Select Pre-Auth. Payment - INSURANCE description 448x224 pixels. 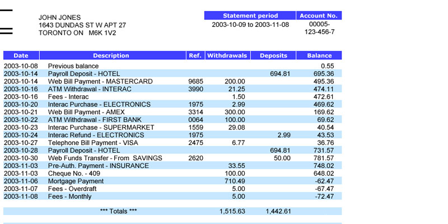click(99, 166)
